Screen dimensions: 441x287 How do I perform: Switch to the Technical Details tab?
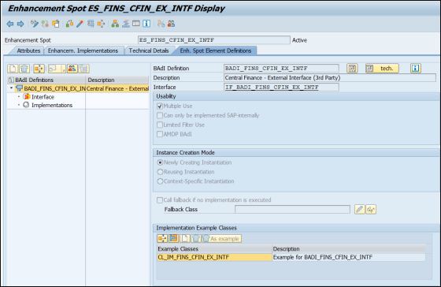click(149, 50)
